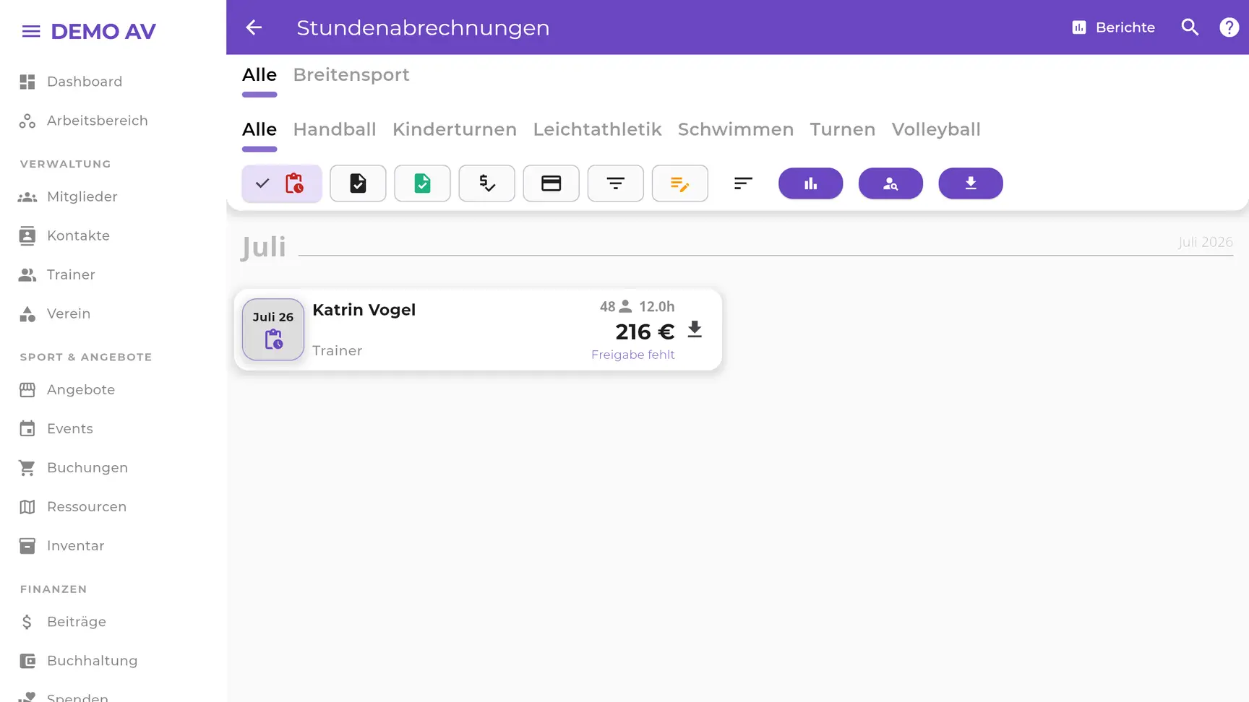Viewport: 1249px width, 702px height.
Task: Open the help question mark icon
Action: pos(1229,27)
